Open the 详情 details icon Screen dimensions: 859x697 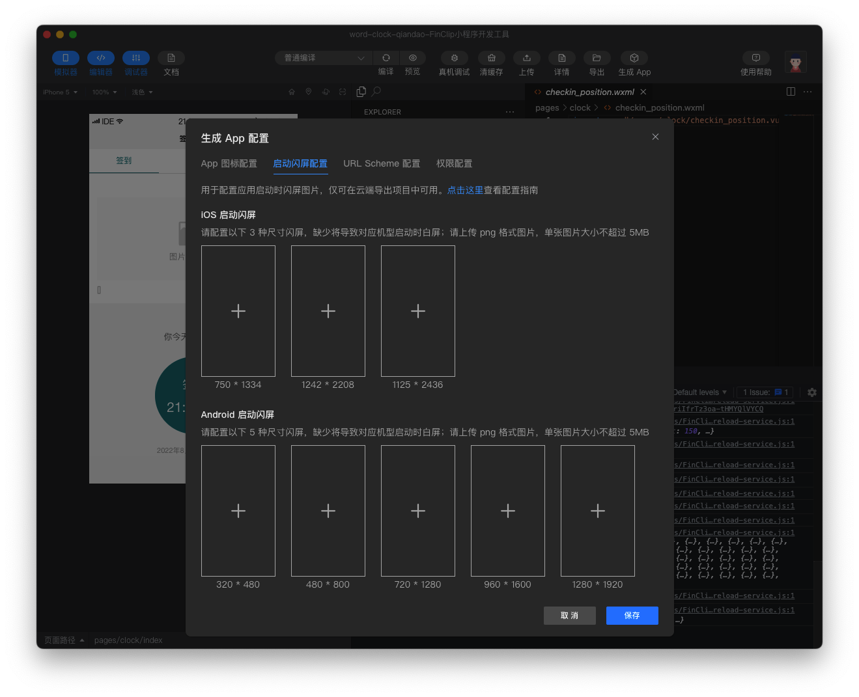[x=561, y=58]
